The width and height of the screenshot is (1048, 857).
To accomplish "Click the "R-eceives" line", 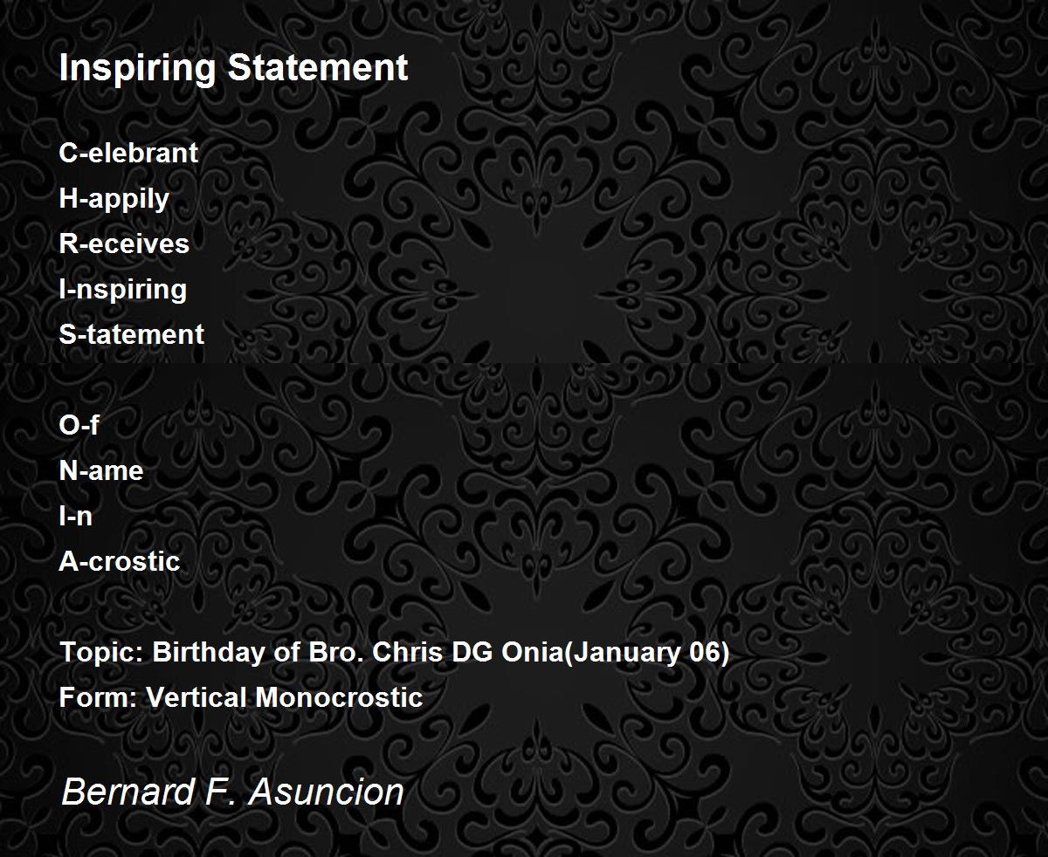I will click(124, 243).
